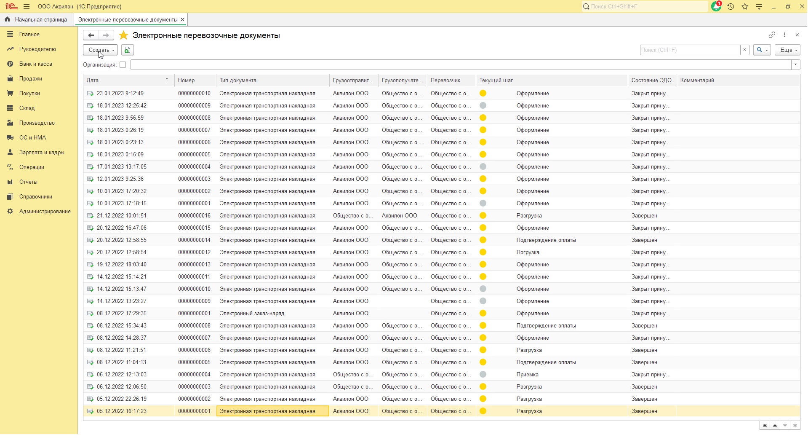Enable the Организация filter checkbox
The width and height of the screenshot is (808, 448).
[123, 65]
